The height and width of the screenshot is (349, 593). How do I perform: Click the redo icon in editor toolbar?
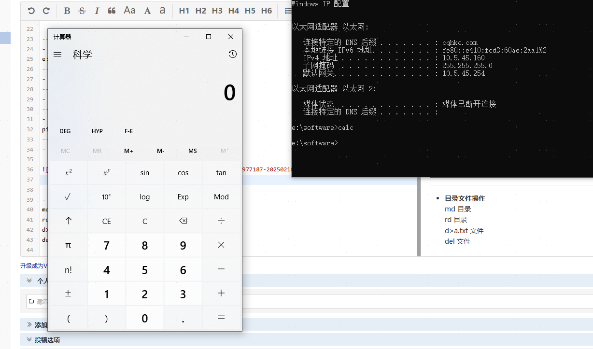[x=46, y=11]
